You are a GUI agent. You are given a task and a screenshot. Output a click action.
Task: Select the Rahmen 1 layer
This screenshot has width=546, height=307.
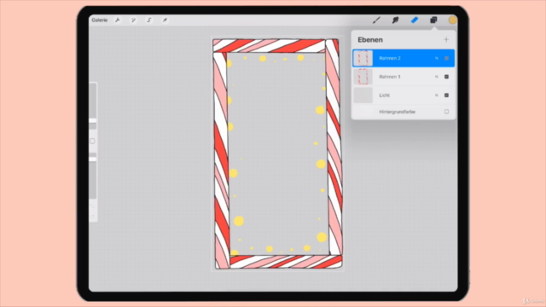[x=404, y=77]
